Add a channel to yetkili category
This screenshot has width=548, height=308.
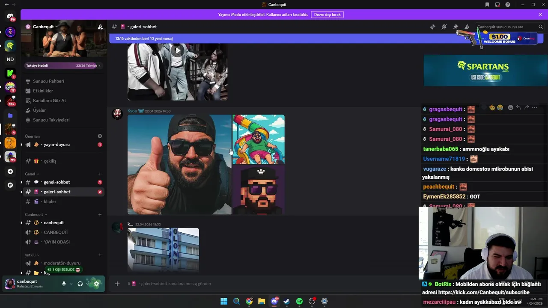tap(100, 255)
